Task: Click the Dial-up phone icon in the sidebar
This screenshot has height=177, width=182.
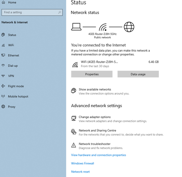Action: [x=3, y=65]
